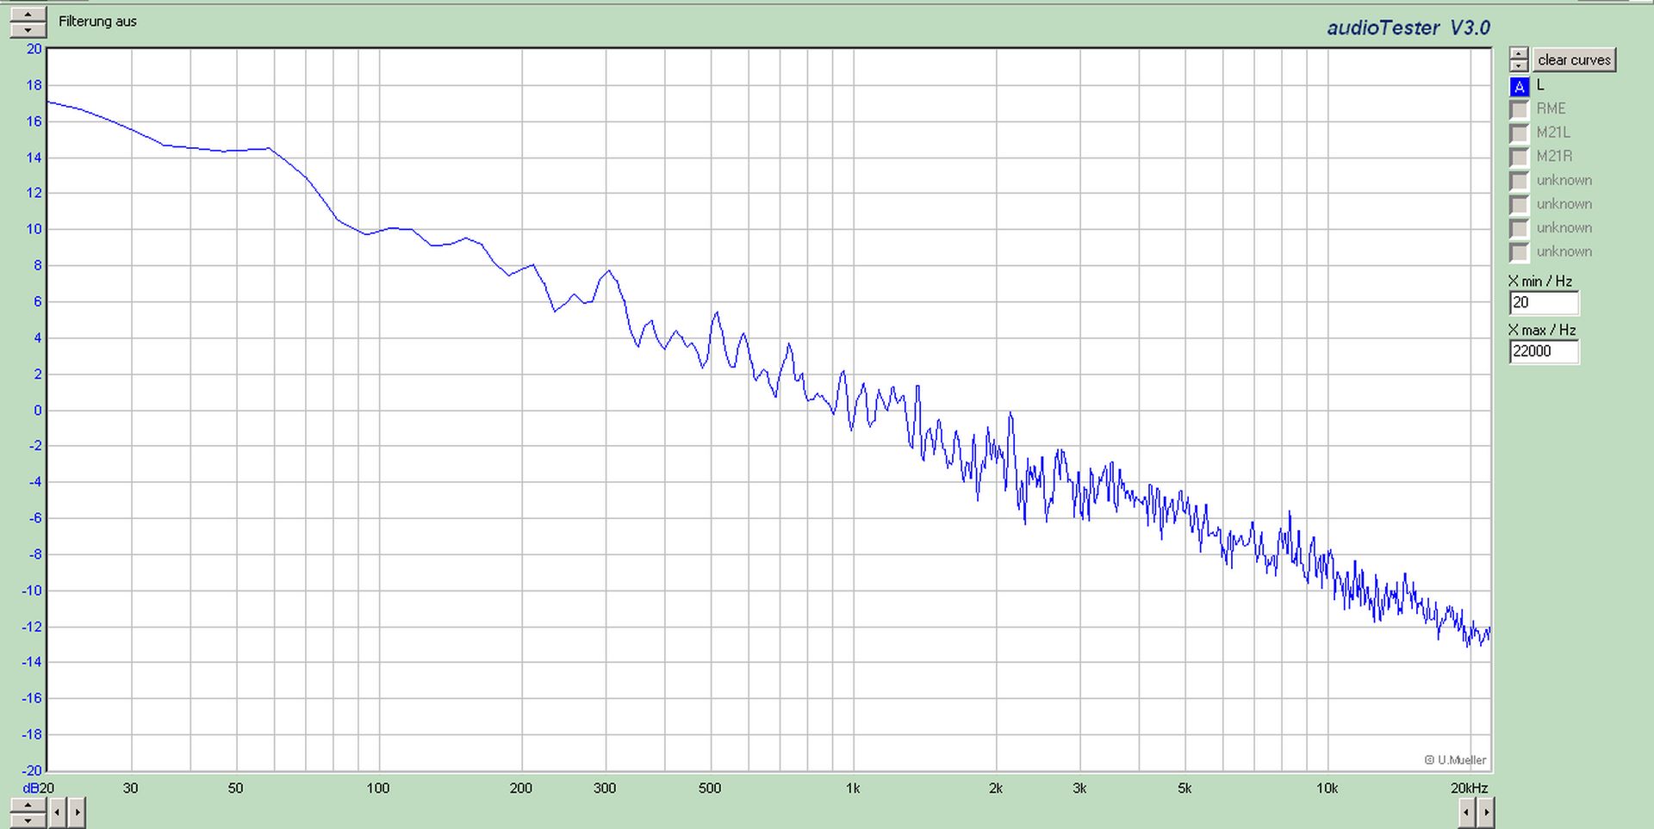Image resolution: width=1654 pixels, height=829 pixels.
Task: Click the 10k frequency axis label
Action: coord(1327,788)
